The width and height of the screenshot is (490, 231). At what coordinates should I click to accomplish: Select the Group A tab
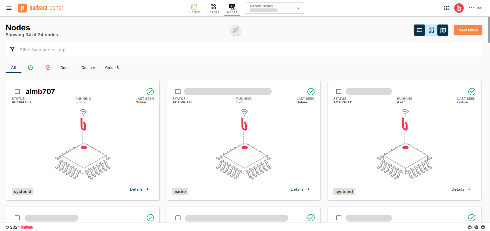coord(88,68)
